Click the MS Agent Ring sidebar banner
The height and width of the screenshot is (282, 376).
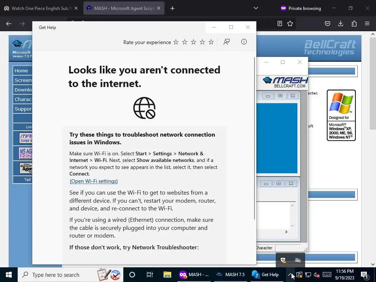coord(26,153)
